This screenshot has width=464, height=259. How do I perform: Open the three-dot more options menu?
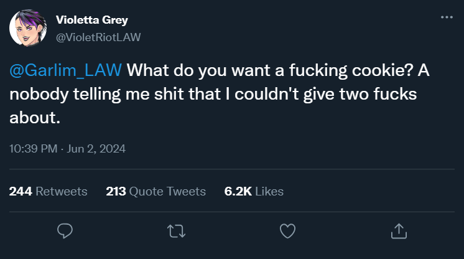pyautogui.click(x=447, y=17)
